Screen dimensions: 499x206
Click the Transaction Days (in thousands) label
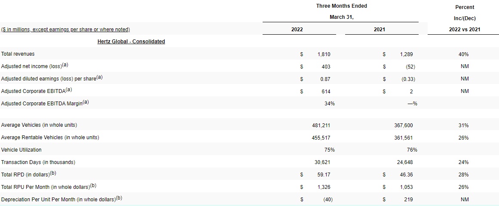[38, 162]
